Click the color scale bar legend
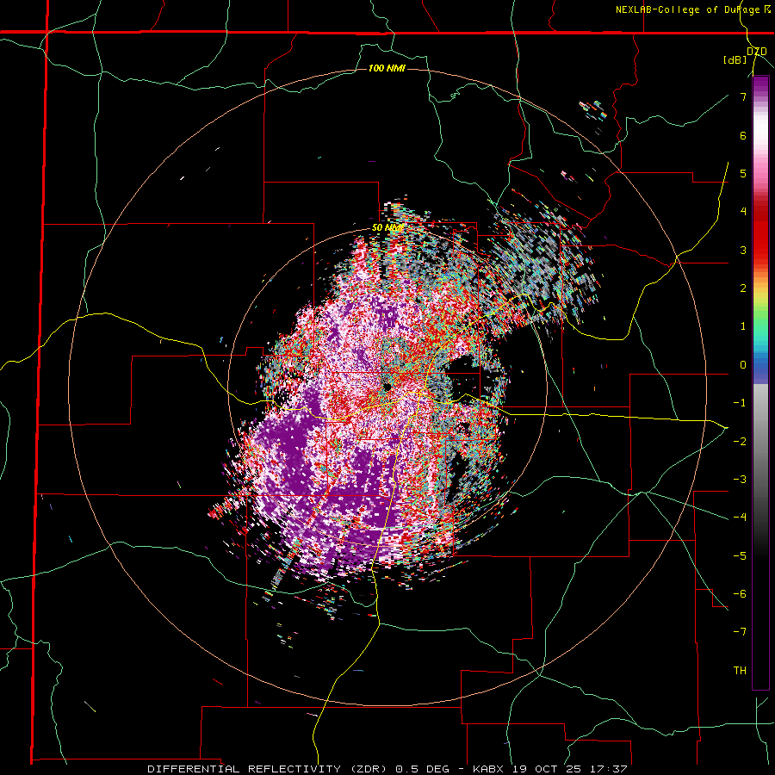 pyautogui.click(x=760, y=382)
